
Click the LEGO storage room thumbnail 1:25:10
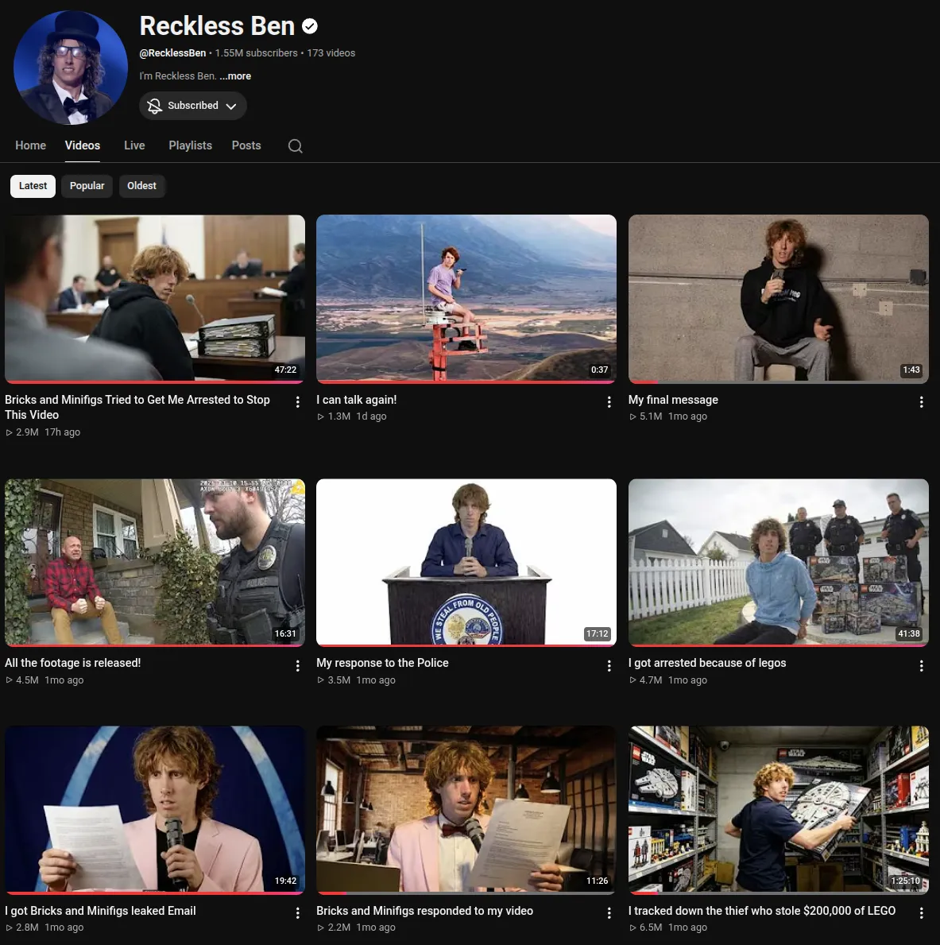click(779, 809)
